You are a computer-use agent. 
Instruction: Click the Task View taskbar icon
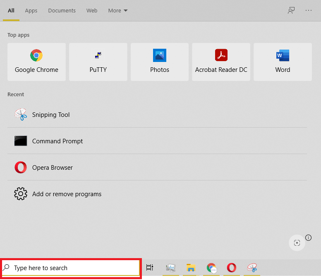pyautogui.click(x=150, y=267)
